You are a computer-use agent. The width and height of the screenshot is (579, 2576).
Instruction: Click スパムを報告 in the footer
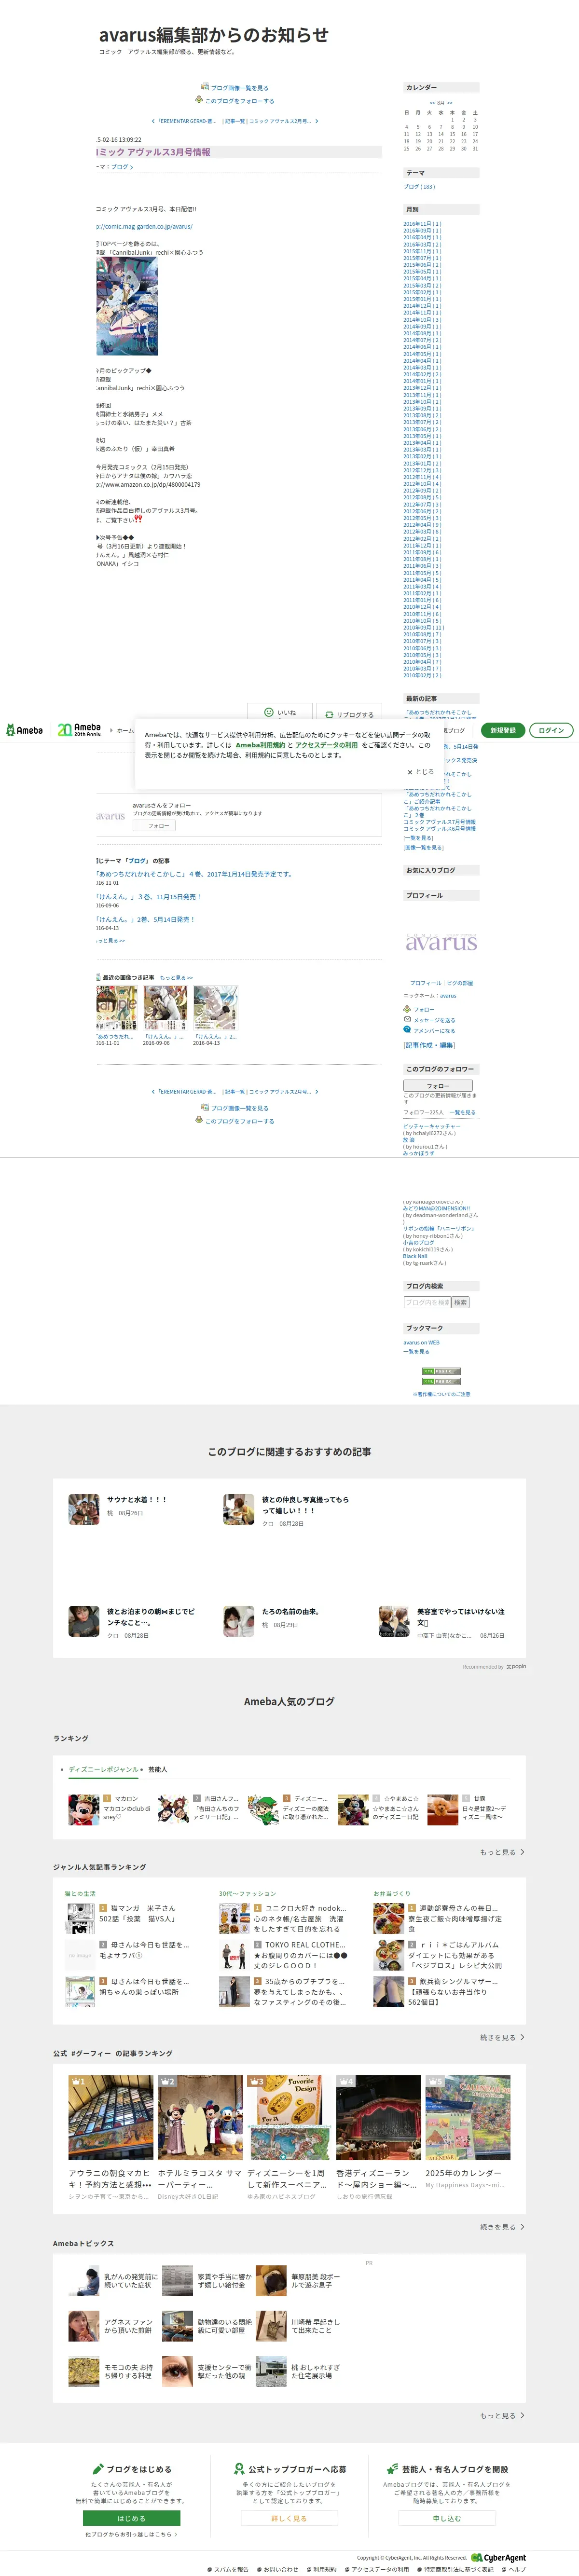tap(228, 2569)
